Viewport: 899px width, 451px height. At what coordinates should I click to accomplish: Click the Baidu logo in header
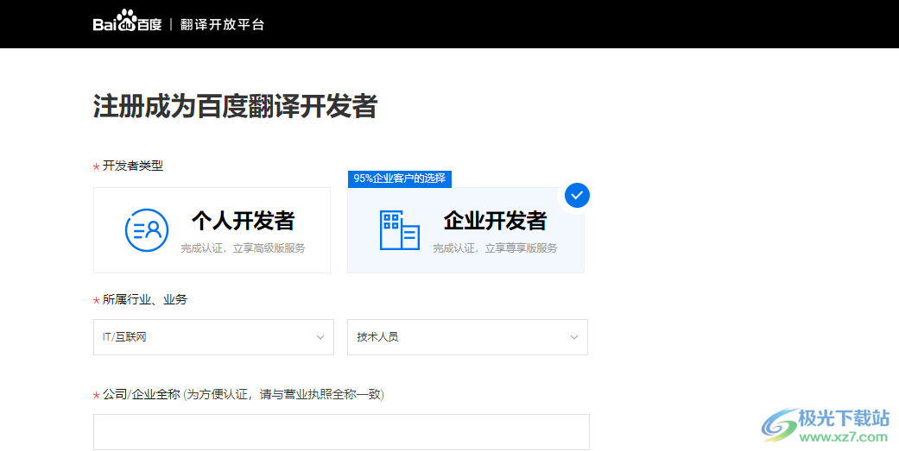click(127, 22)
